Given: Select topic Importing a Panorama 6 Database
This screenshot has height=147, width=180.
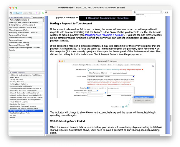Looking at the screenshot, I should pos(26,28).
